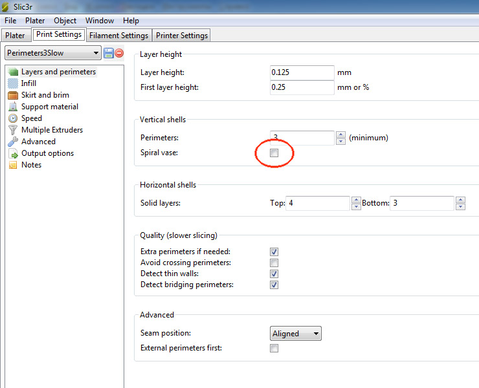Increase Top solid layers with up arrow
Screen dimensions: 479x388
click(356, 200)
